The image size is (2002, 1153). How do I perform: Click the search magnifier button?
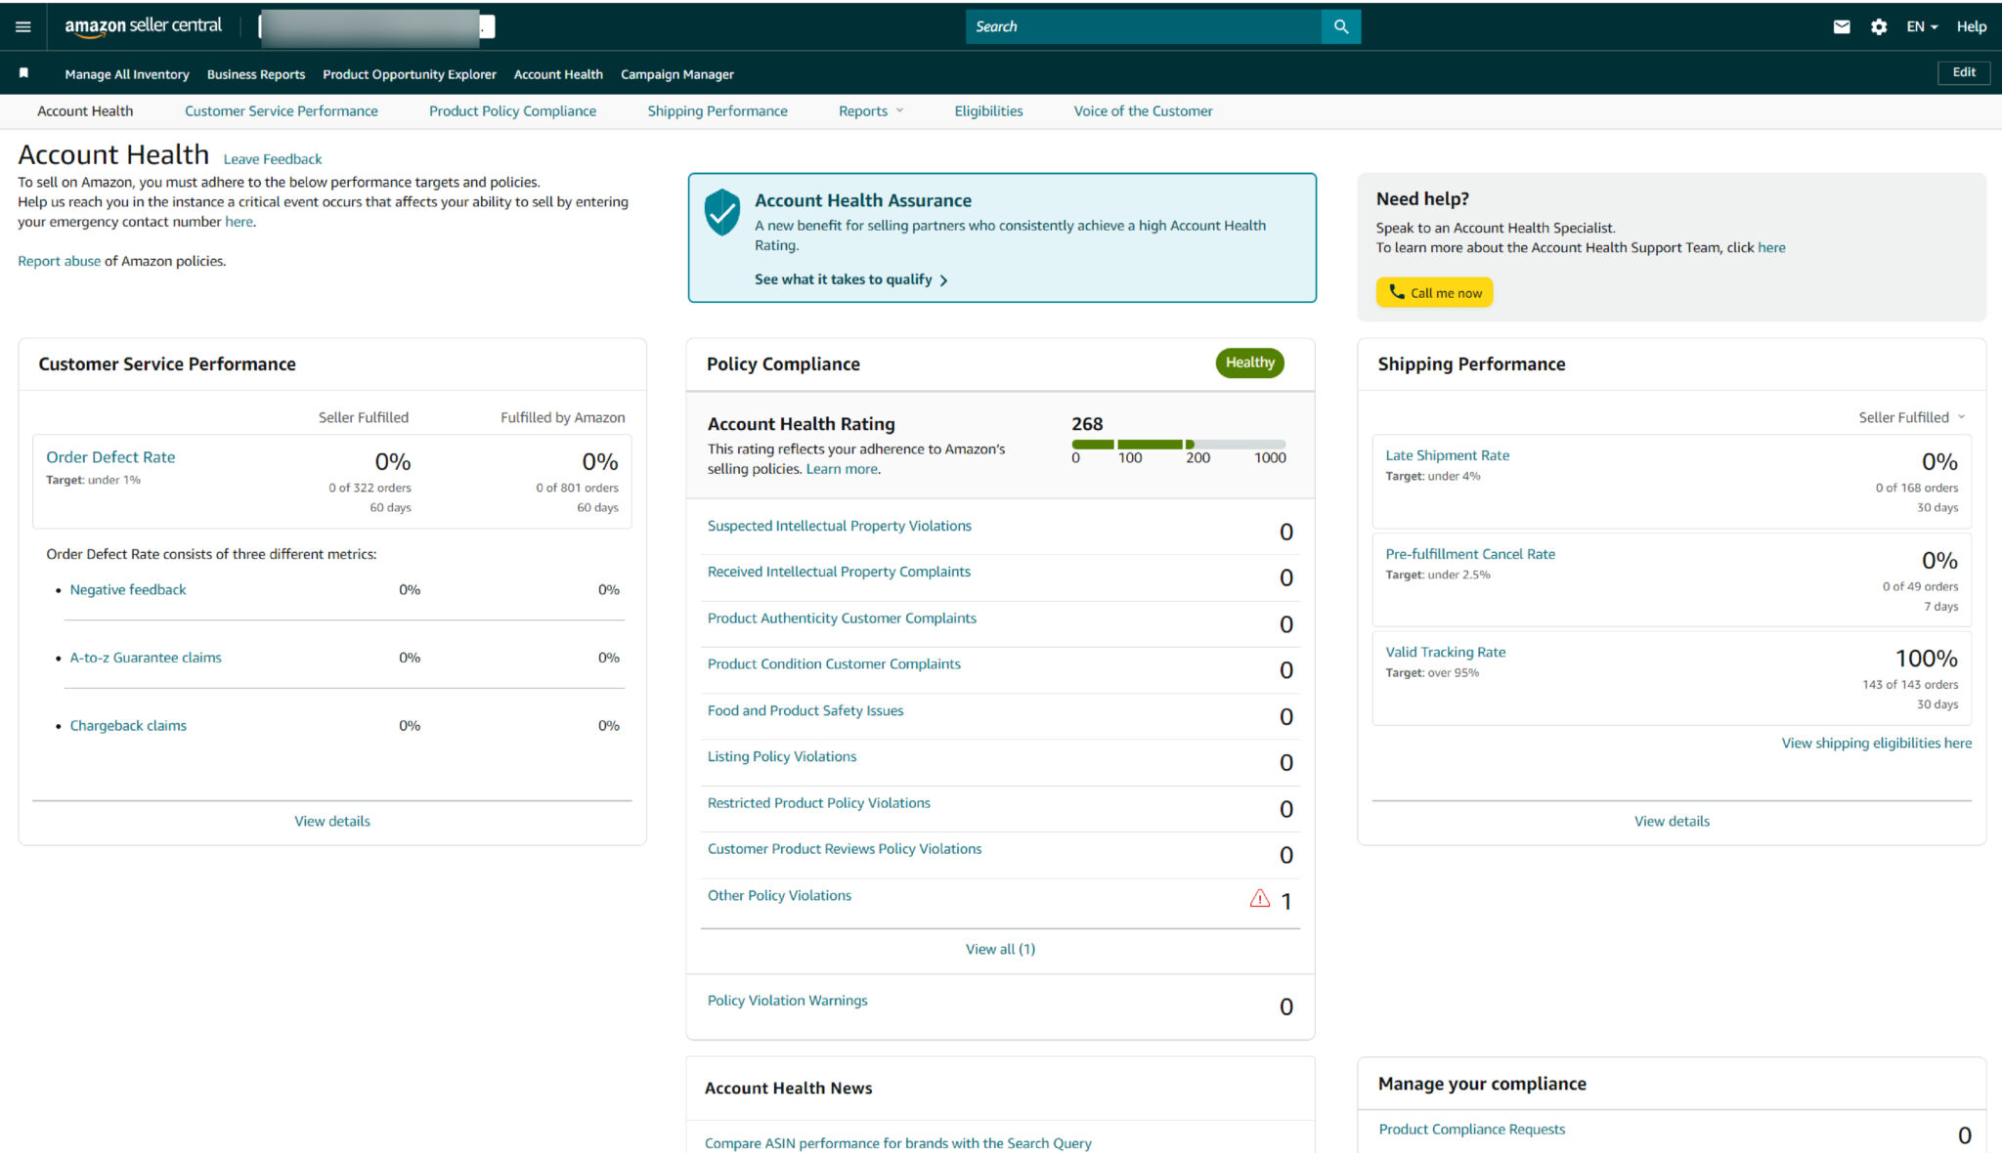tap(1340, 26)
